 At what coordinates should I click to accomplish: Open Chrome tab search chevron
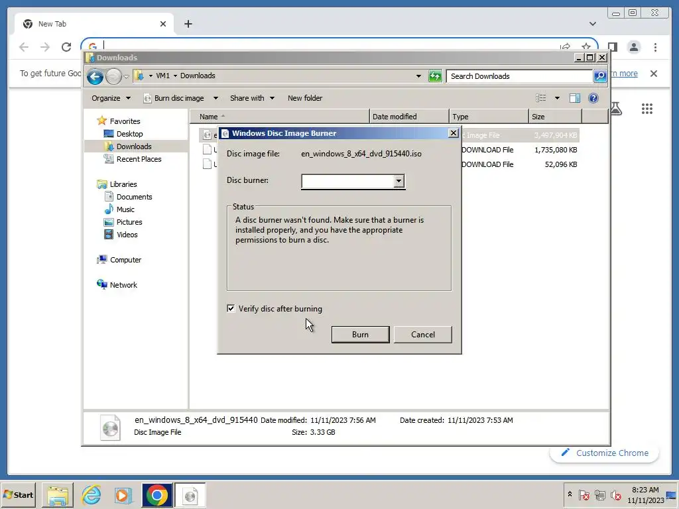pos(592,25)
